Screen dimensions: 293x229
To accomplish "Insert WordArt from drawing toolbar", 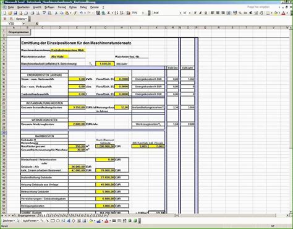I will [x=69, y=221].
